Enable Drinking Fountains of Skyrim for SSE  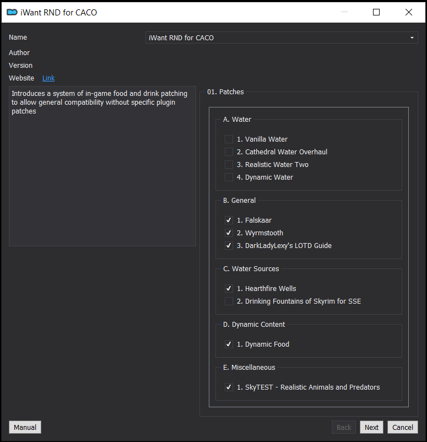(x=229, y=301)
